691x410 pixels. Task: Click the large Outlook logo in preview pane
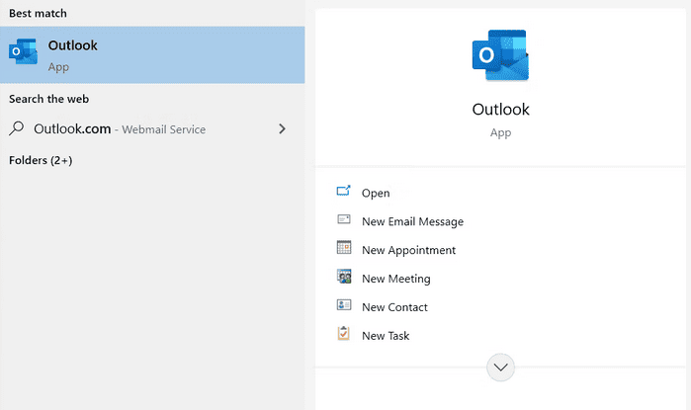500,55
